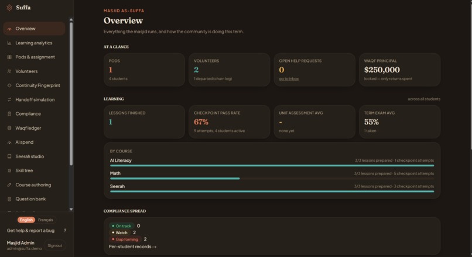Click the 55% term exam average

point(371,122)
